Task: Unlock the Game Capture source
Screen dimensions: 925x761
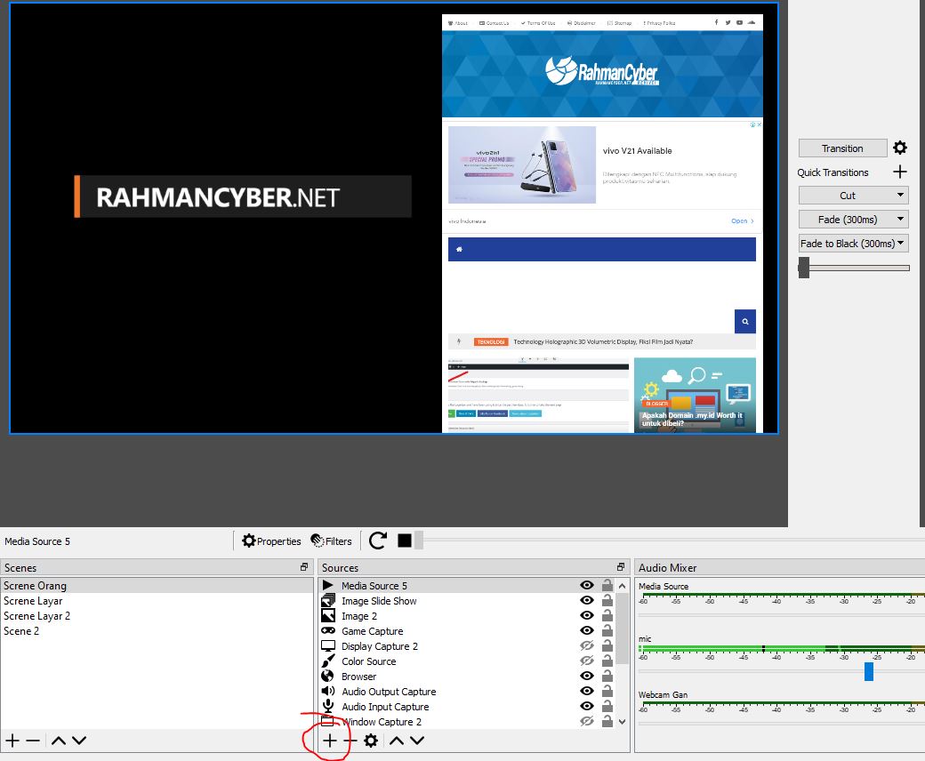Action: point(606,631)
